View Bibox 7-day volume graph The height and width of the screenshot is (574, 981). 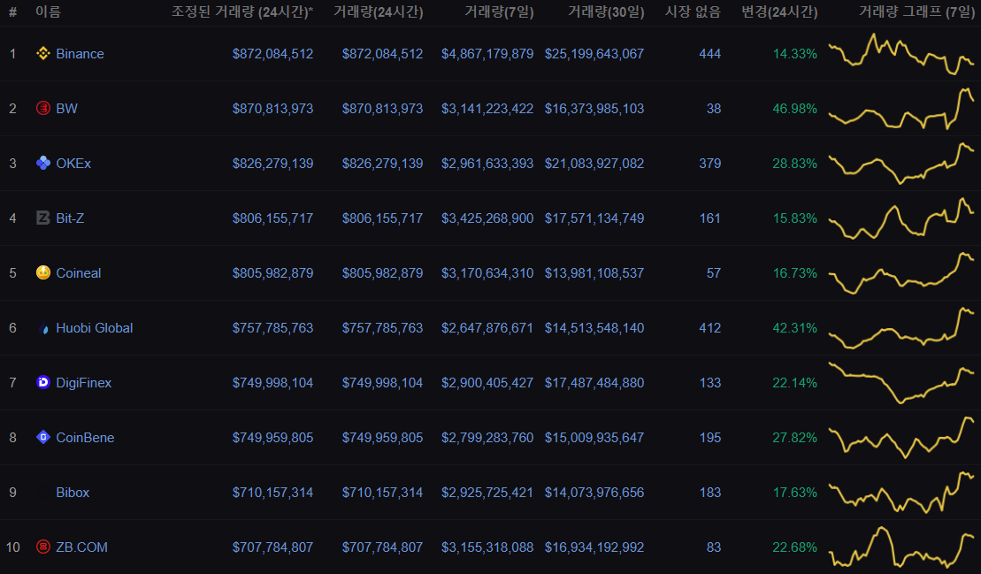[901, 492]
